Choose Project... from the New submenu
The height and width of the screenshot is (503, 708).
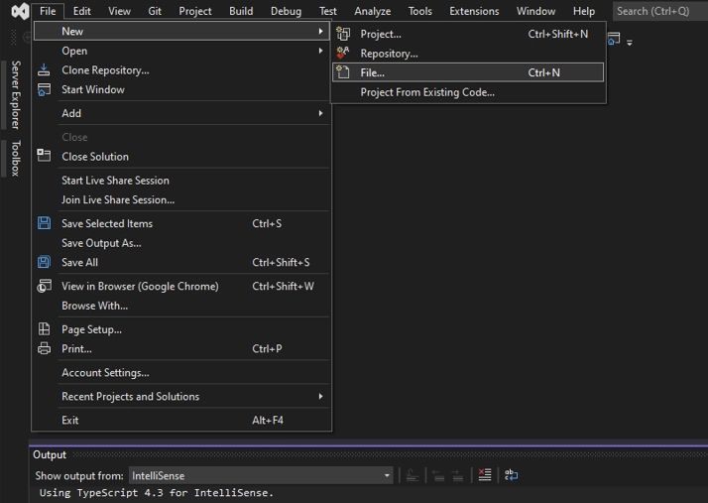tap(468, 34)
